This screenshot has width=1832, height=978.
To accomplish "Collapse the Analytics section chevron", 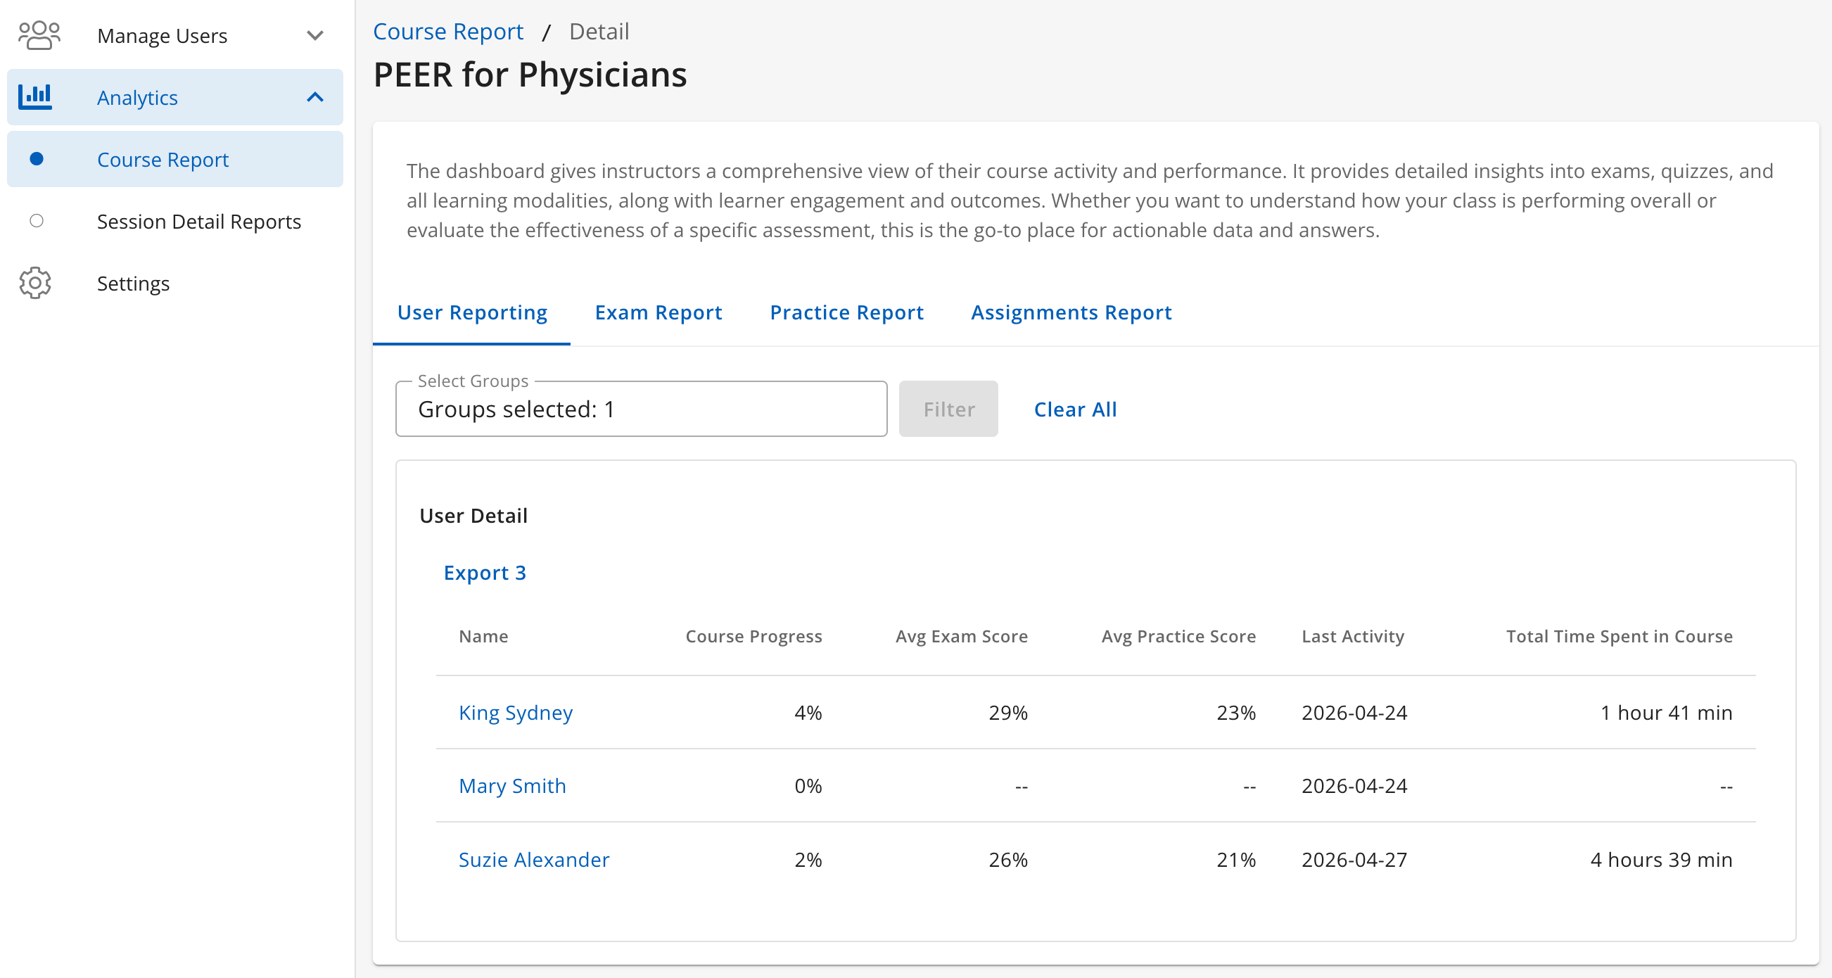I will 315,96.
